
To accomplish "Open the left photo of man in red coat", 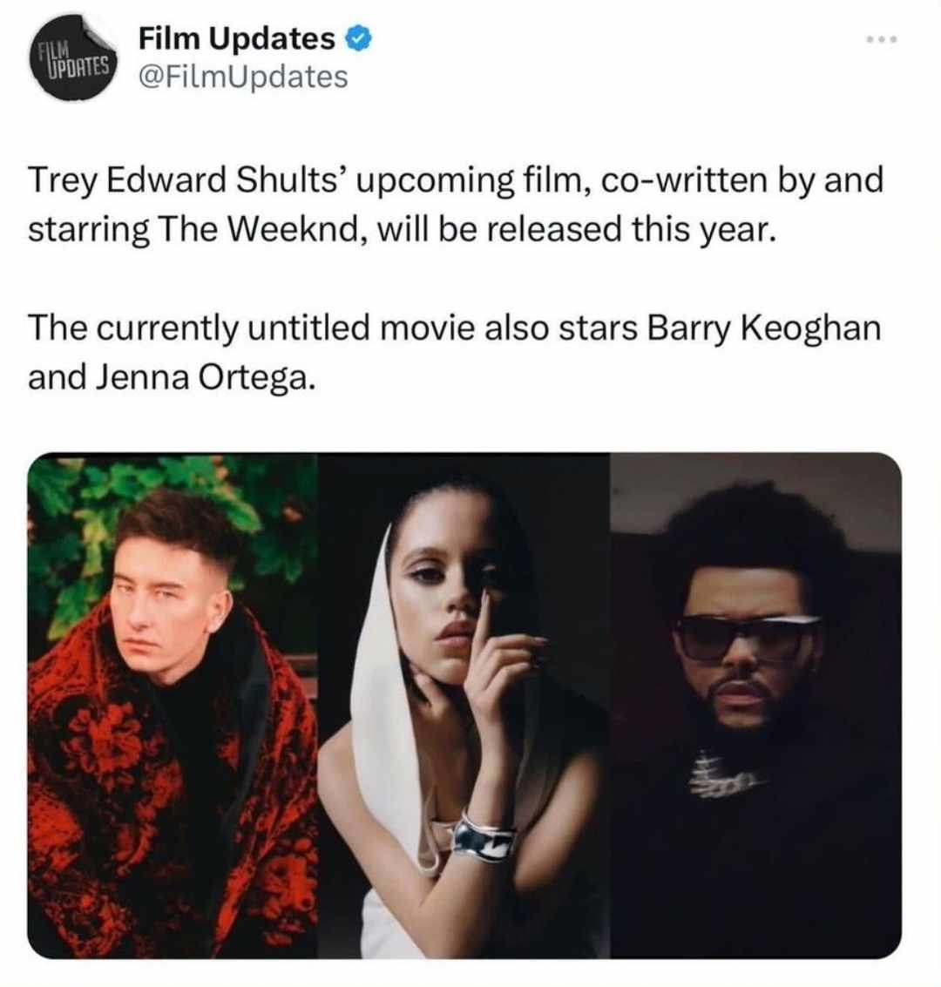I will 173,705.
